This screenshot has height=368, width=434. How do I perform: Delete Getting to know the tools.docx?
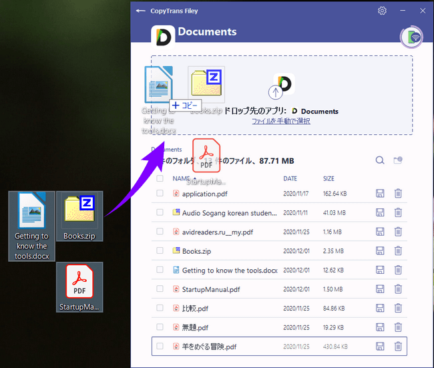click(398, 270)
